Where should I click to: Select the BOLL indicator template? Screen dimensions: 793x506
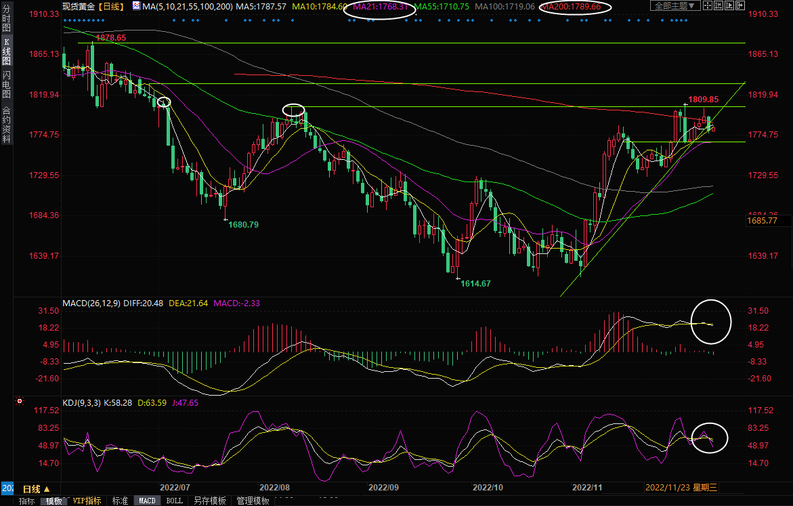(174, 501)
